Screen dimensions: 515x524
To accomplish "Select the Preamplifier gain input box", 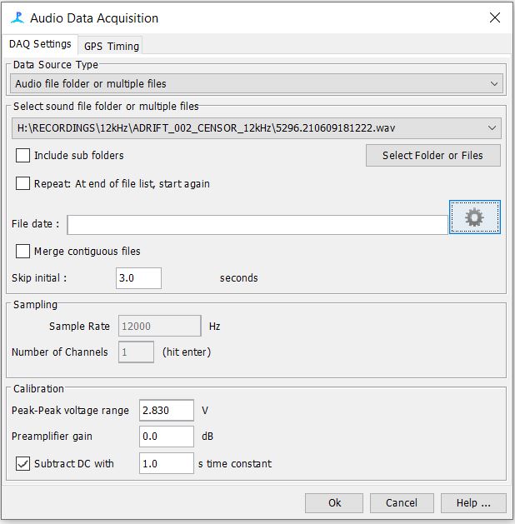I will click(166, 437).
